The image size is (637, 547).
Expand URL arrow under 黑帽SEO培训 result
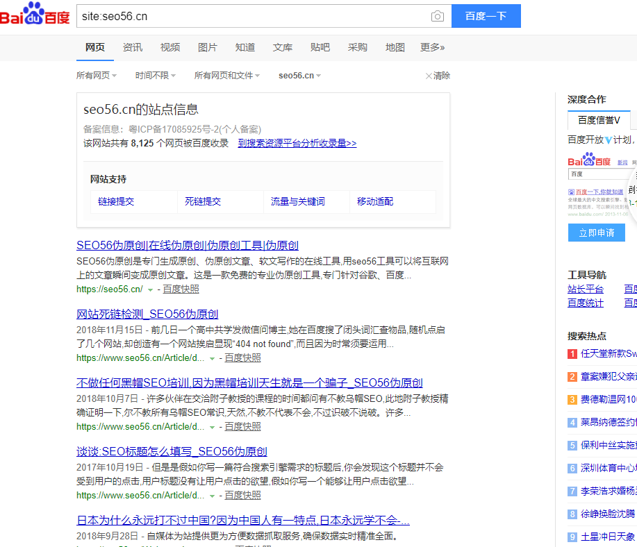[212, 427]
